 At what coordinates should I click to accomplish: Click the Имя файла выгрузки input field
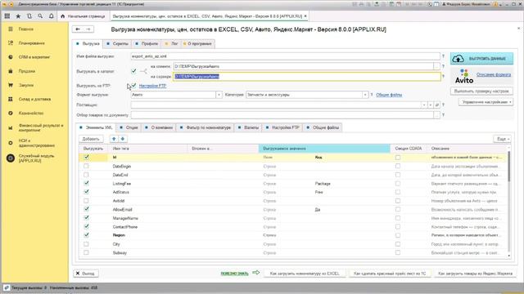tap(286, 56)
